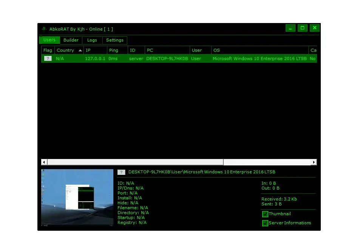The width and height of the screenshot is (351, 250).
Task: Close the AbkoRAT window
Action: 314,28
